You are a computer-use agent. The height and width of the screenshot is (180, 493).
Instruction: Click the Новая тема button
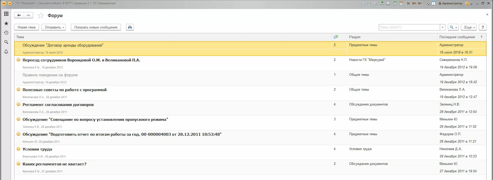click(x=26, y=27)
